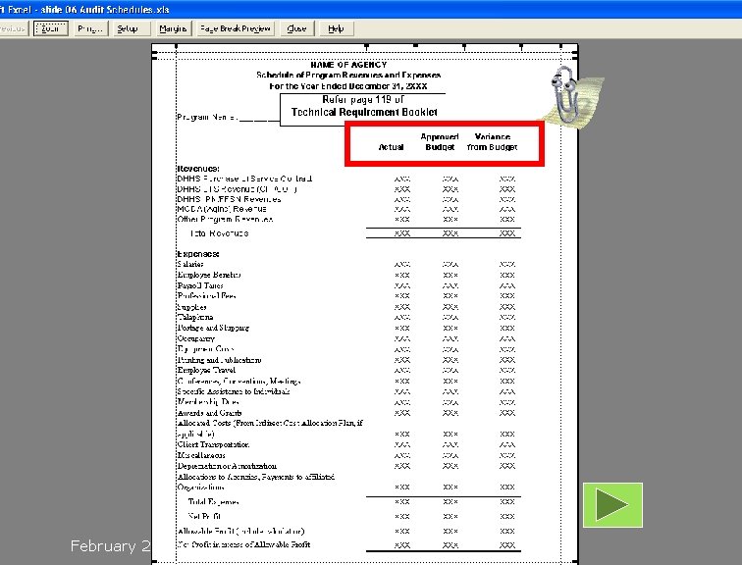Click the 'Postage and Shipping' row label
This screenshot has height=565, width=742.
click(213, 328)
